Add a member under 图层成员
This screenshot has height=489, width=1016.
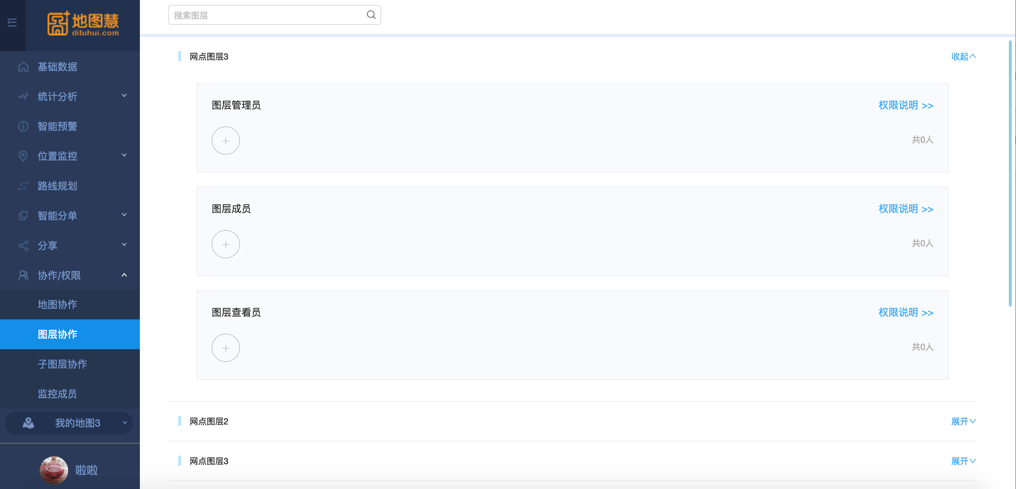[226, 244]
